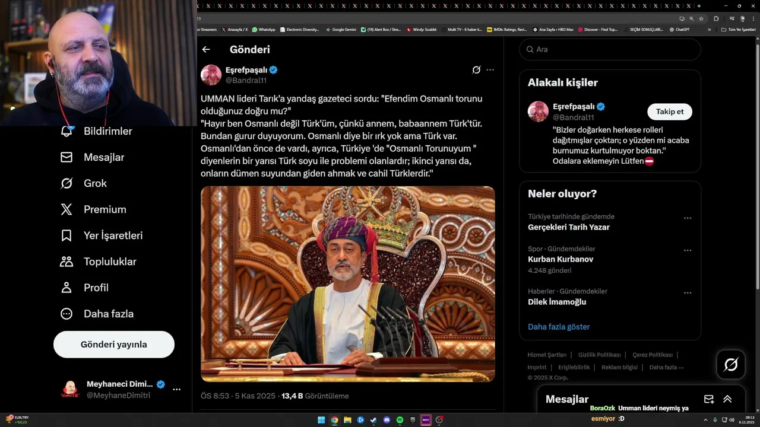Click the people icon next to Topluluklar
Image resolution: width=760 pixels, height=427 pixels.
tap(66, 262)
